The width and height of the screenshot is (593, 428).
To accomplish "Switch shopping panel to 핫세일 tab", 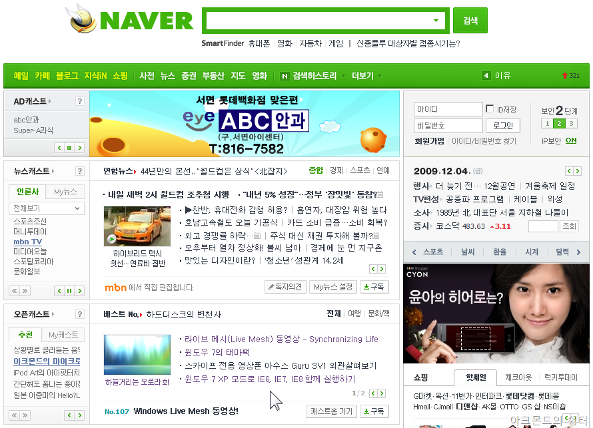I will point(476,377).
